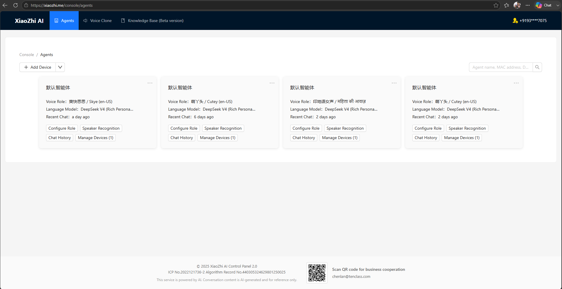Open Speaker Recognition for agent chatted 6 days ago
Viewport: 562px width, 289px height.
pyautogui.click(x=223, y=128)
